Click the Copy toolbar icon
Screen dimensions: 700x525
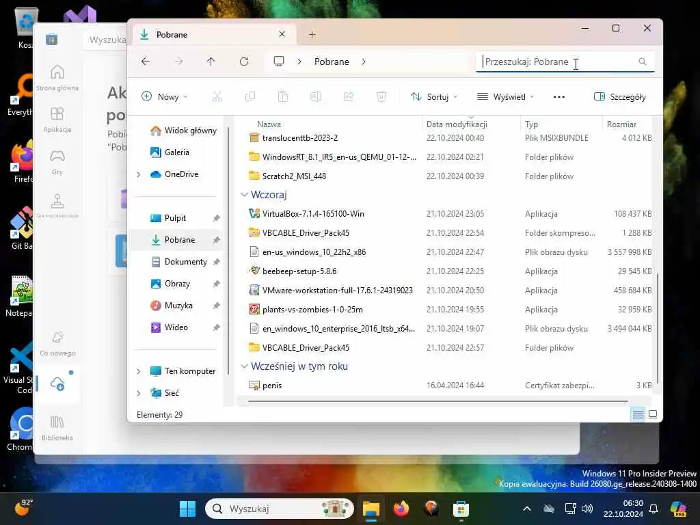[x=250, y=96]
